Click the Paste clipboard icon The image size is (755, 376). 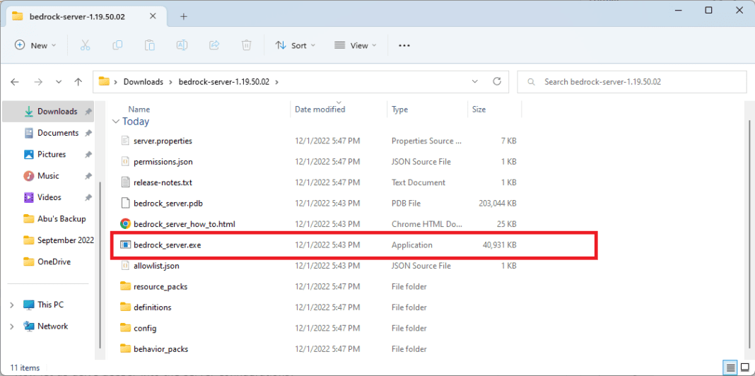[150, 45]
